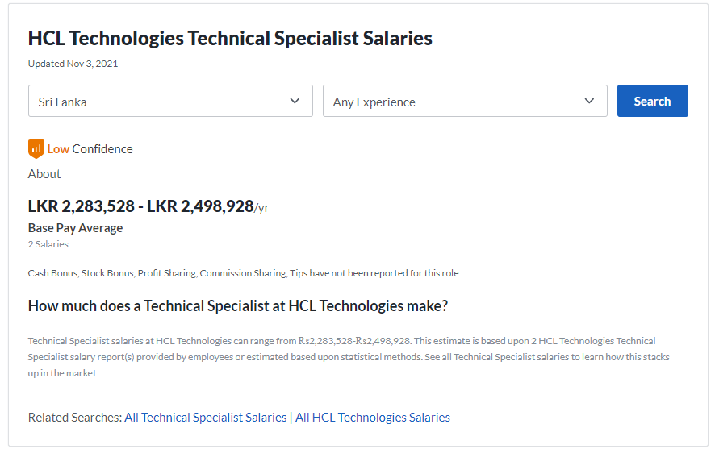Image resolution: width=715 pixels, height=453 pixels.
Task: Click the /yr pay period suffix
Action: [x=261, y=208]
